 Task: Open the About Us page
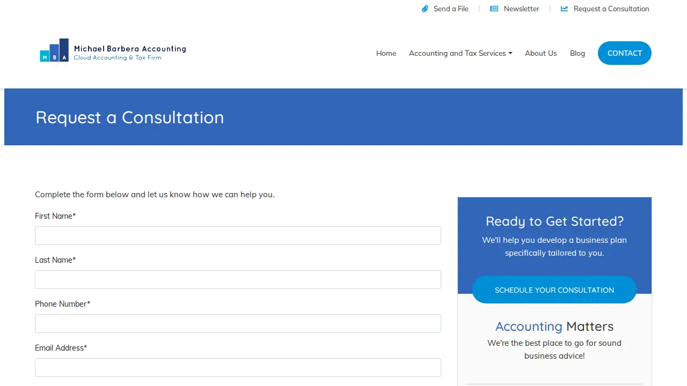pyautogui.click(x=540, y=53)
